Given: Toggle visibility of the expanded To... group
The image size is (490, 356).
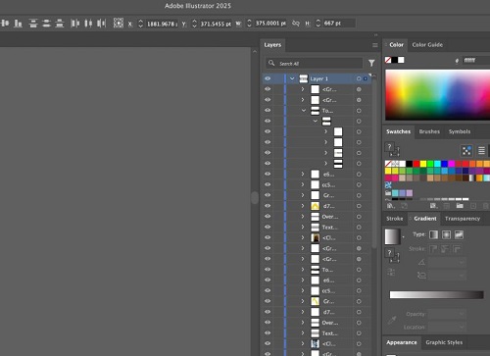Looking at the screenshot, I should 268,110.
